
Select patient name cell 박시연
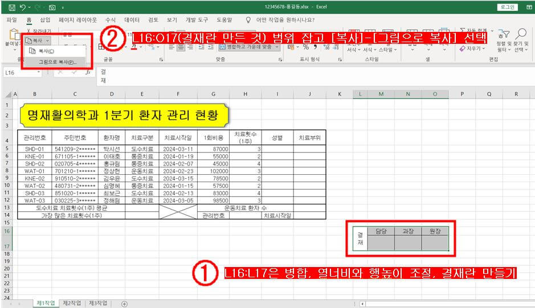(112, 149)
